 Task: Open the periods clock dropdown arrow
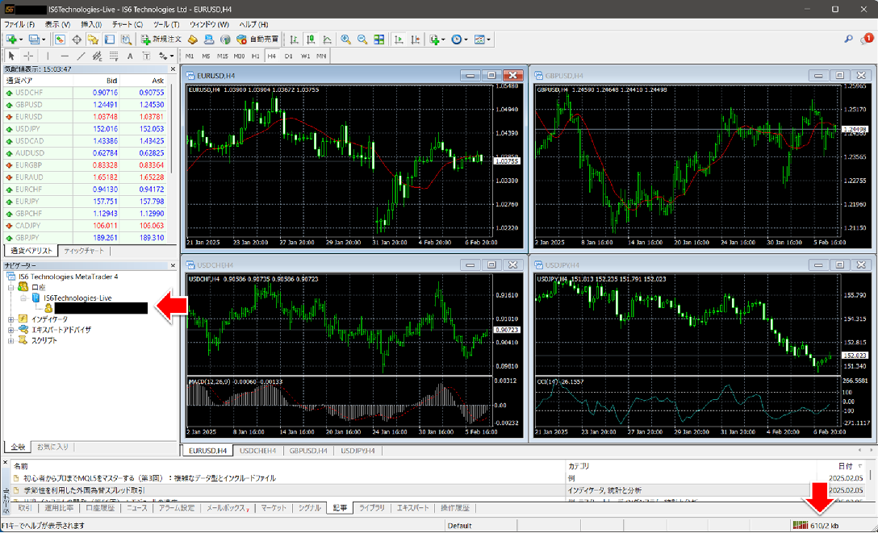click(x=466, y=40)
